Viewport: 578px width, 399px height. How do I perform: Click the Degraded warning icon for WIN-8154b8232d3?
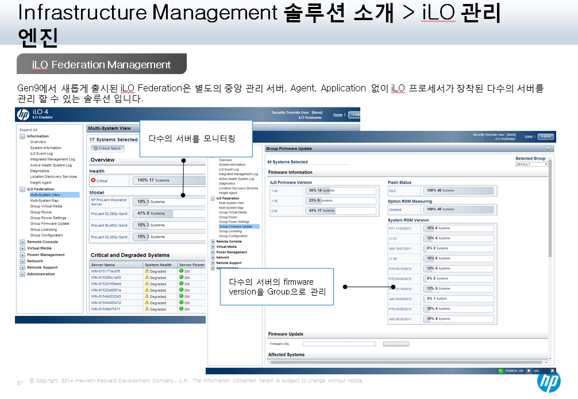[x=147, y=296]
